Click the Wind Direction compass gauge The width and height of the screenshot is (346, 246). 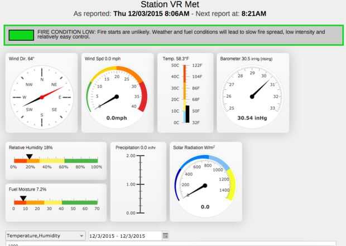42,97
